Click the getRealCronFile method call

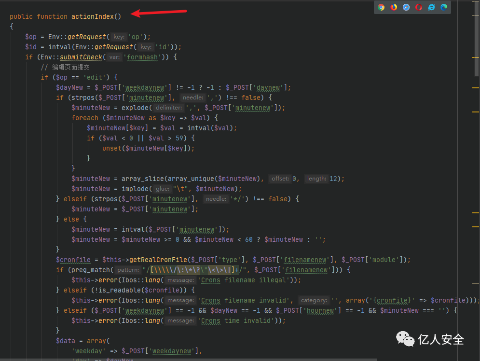pos(158,260)
